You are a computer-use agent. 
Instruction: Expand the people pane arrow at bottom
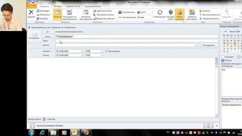click(x=217, y=126)
